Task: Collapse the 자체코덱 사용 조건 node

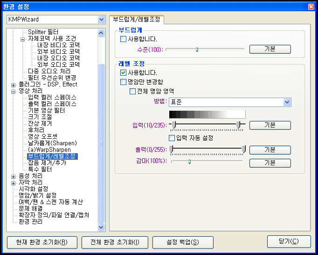Action: click(x=22, y=39)
